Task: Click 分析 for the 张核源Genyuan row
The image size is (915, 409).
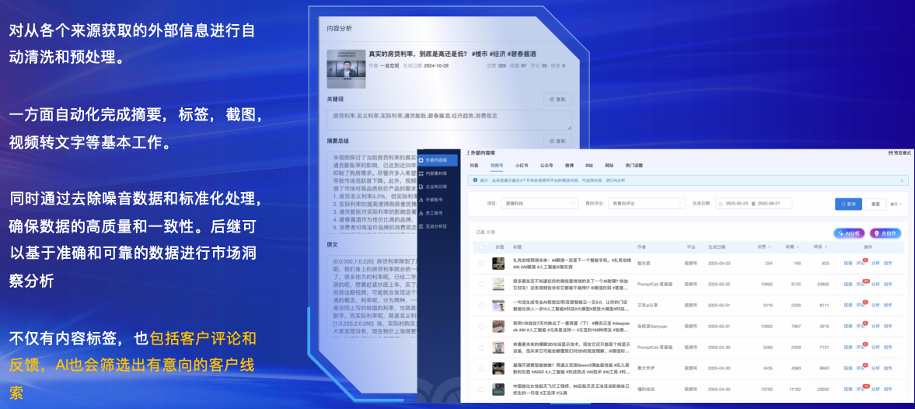Action: 875,326
